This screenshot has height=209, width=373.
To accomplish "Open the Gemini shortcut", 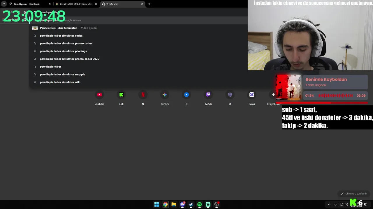I will point(165,98).
